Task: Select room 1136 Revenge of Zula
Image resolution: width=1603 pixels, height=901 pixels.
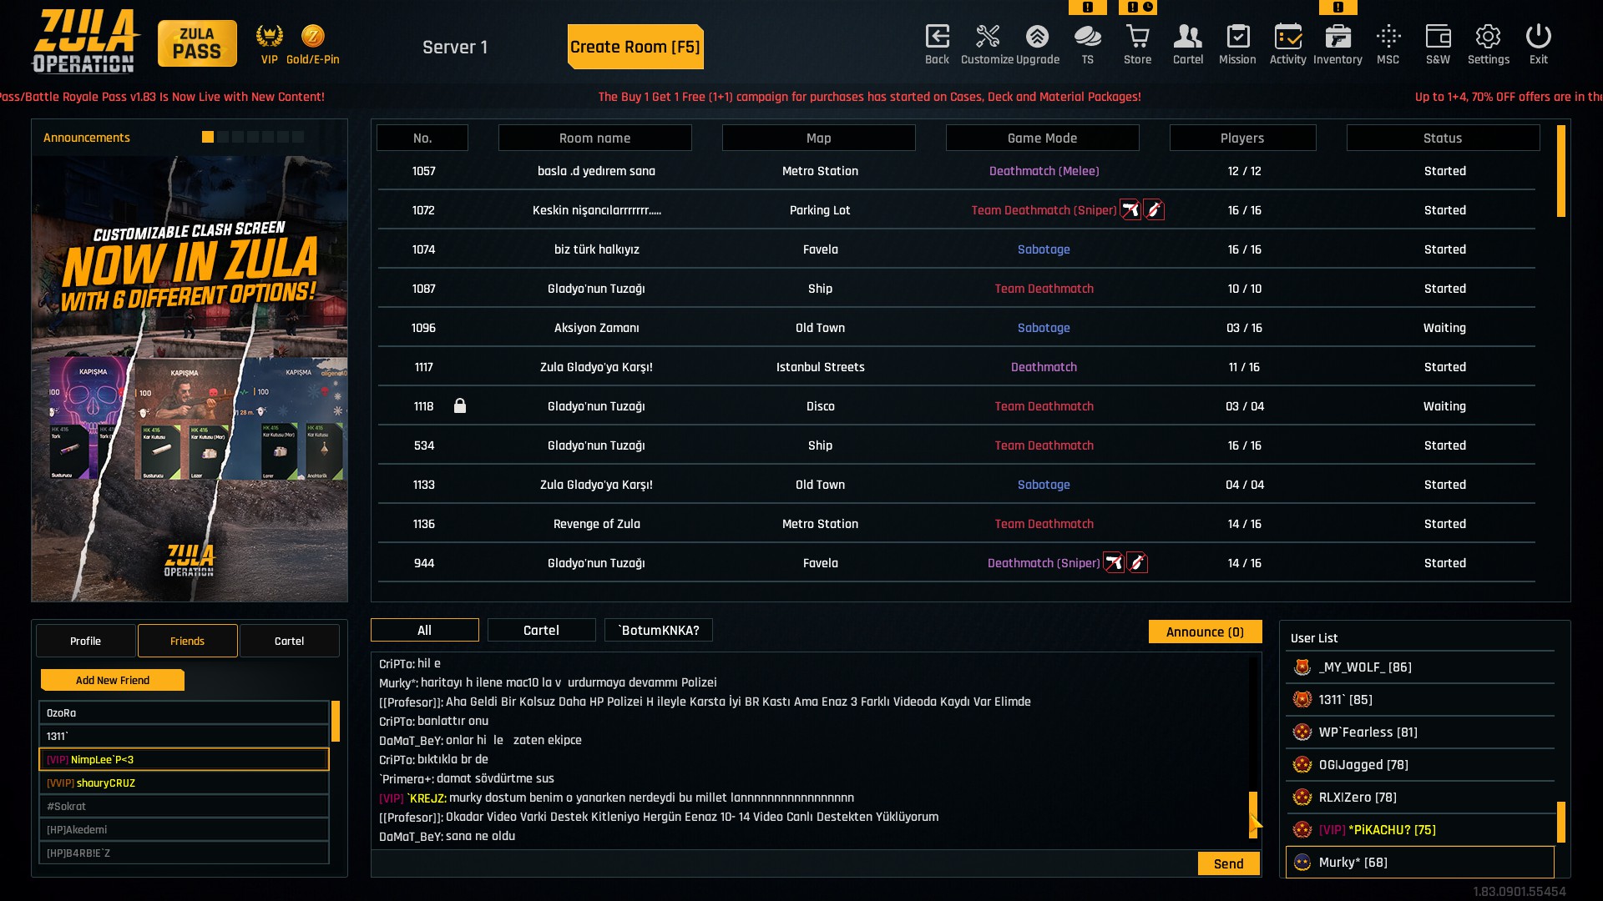Action: 956,524
